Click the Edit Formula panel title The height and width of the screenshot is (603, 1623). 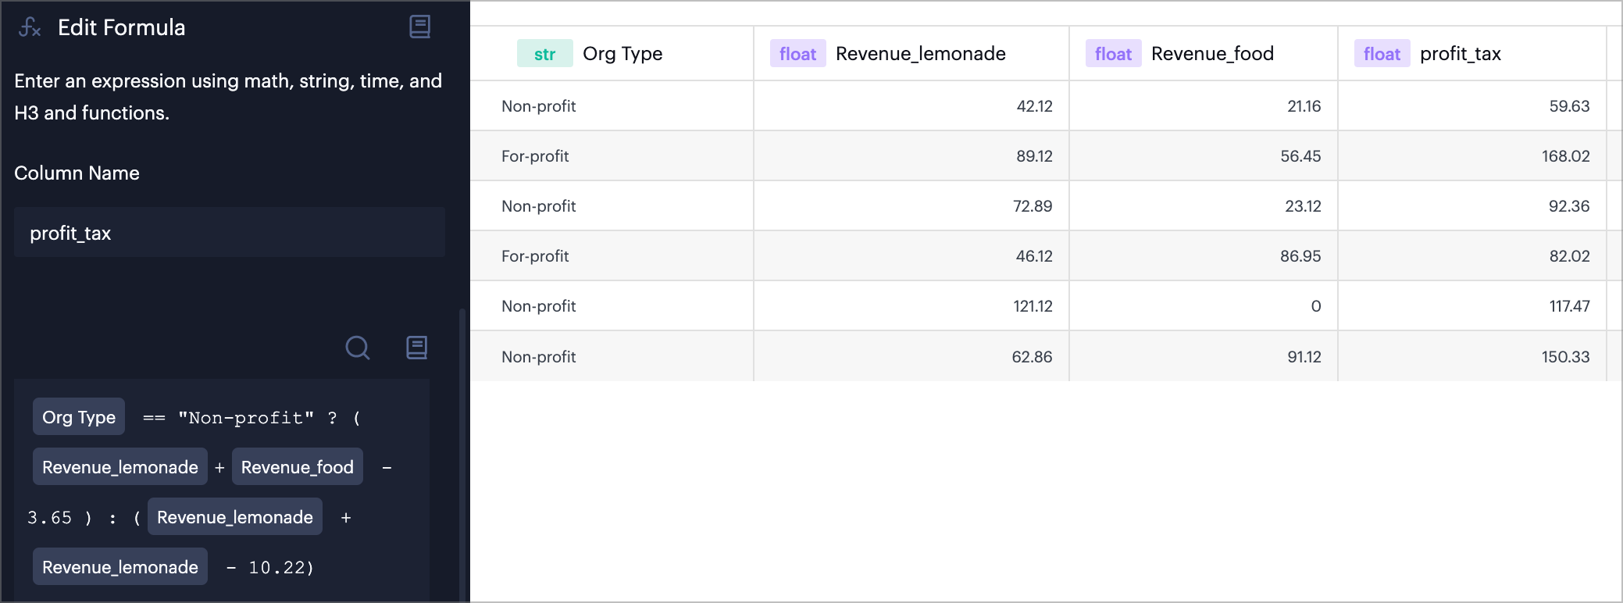pos(122,27)
